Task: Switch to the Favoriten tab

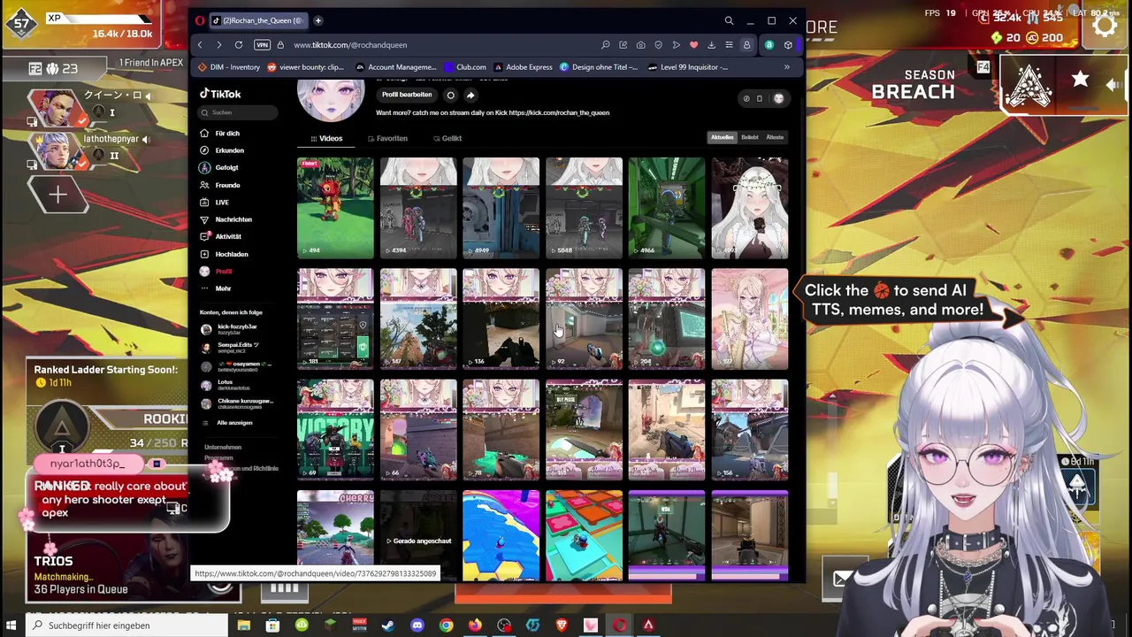Action: coord(387,138)
